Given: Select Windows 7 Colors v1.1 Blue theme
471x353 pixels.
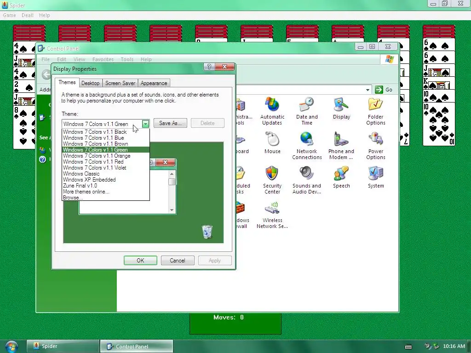Looking at the screenshot, I should [106, 138].
